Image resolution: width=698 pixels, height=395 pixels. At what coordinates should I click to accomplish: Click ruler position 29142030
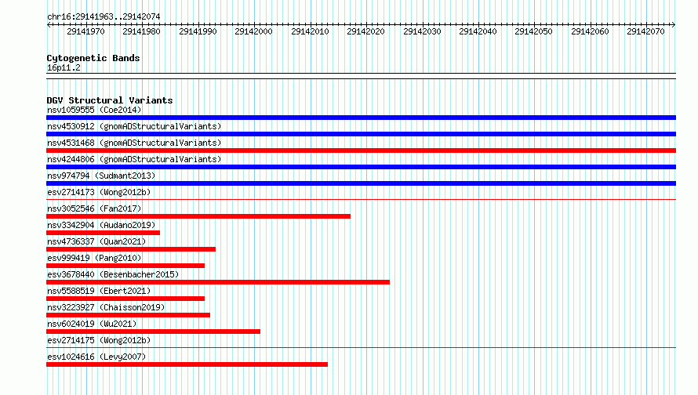pyautogui.click(x=422, y=31)
